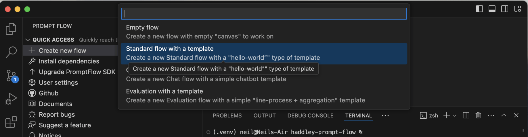Click customize layout icon in title bar
Screen dimensions: 528x137
(517, 9)
